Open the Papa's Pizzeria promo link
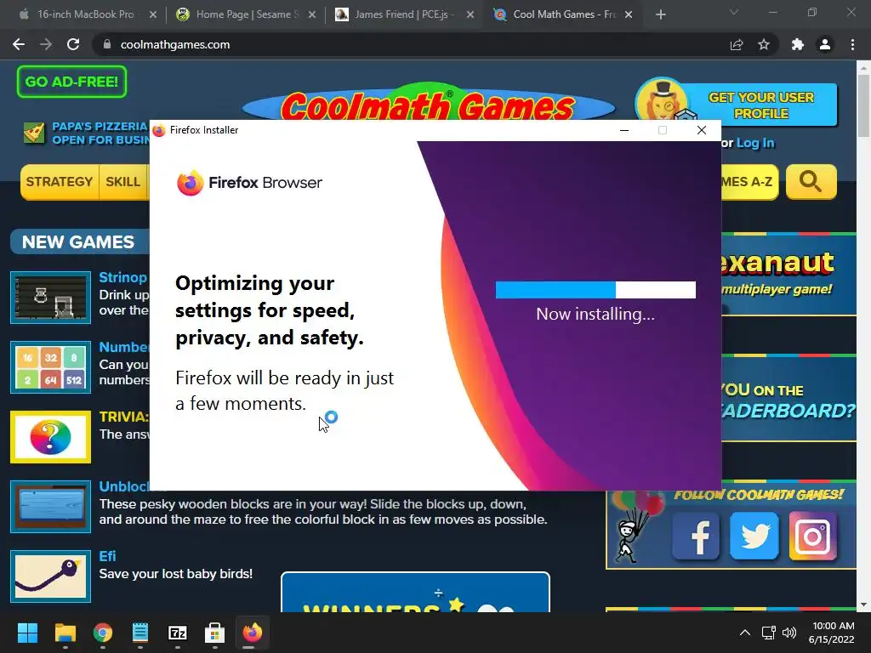 [x=86, y=133]
